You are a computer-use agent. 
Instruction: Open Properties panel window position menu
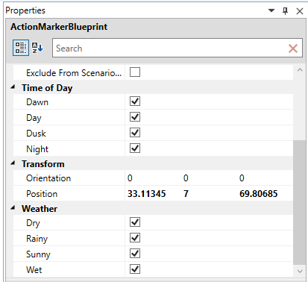click(x=271, y=10)
